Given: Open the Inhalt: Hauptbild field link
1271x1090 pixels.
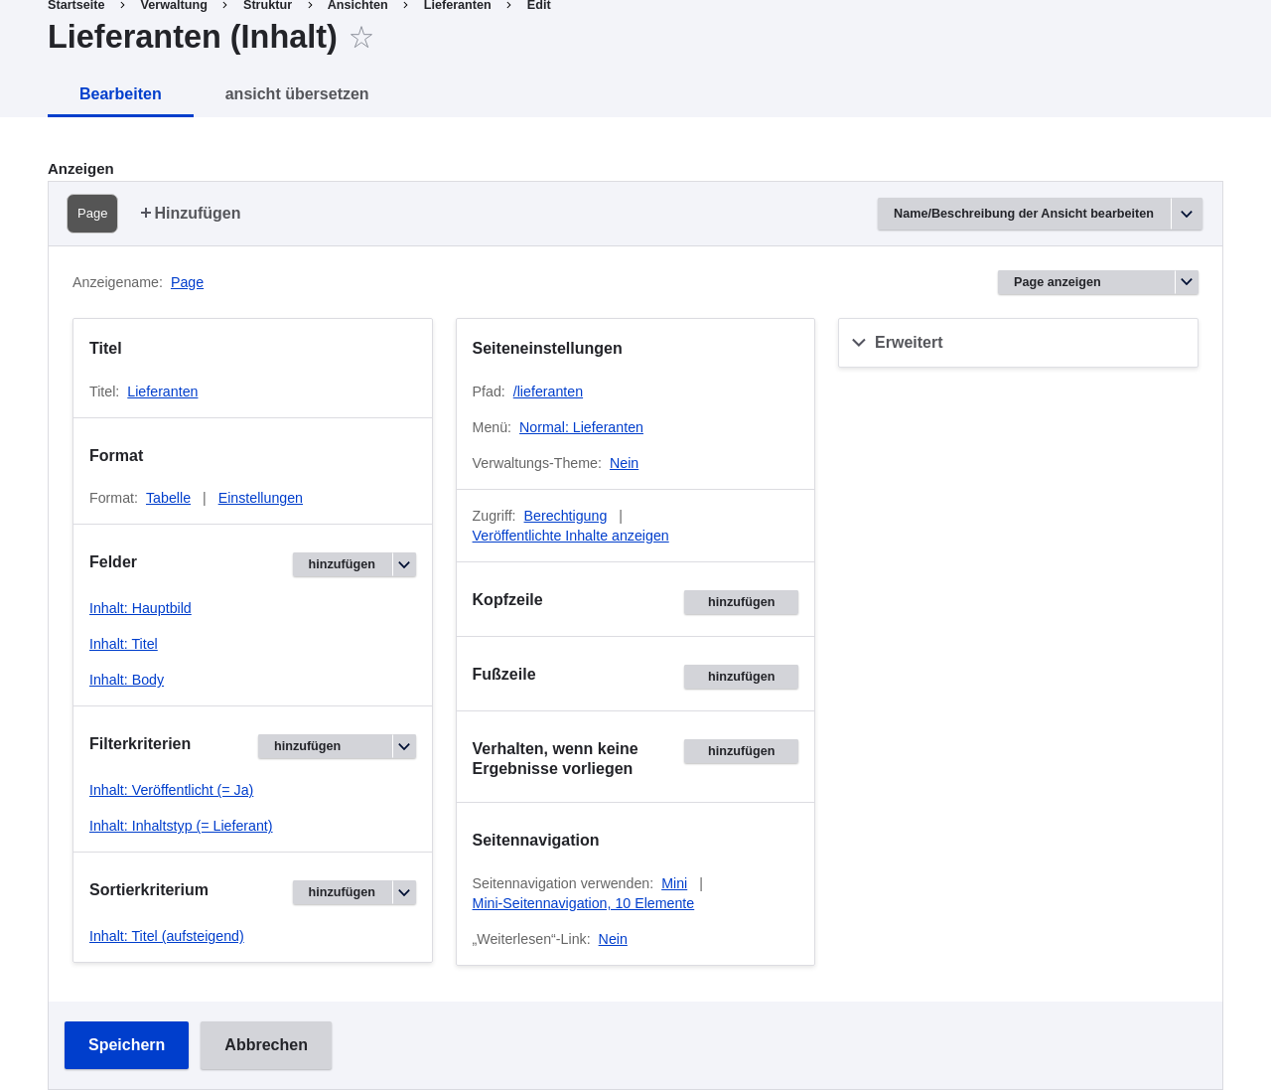Looking at the screenshot, I should 140,608.
